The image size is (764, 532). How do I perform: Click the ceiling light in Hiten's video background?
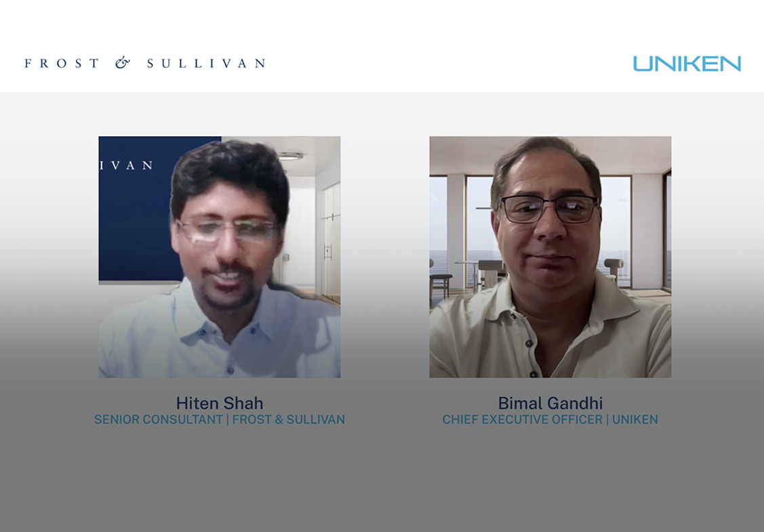[x=291, y=156]
